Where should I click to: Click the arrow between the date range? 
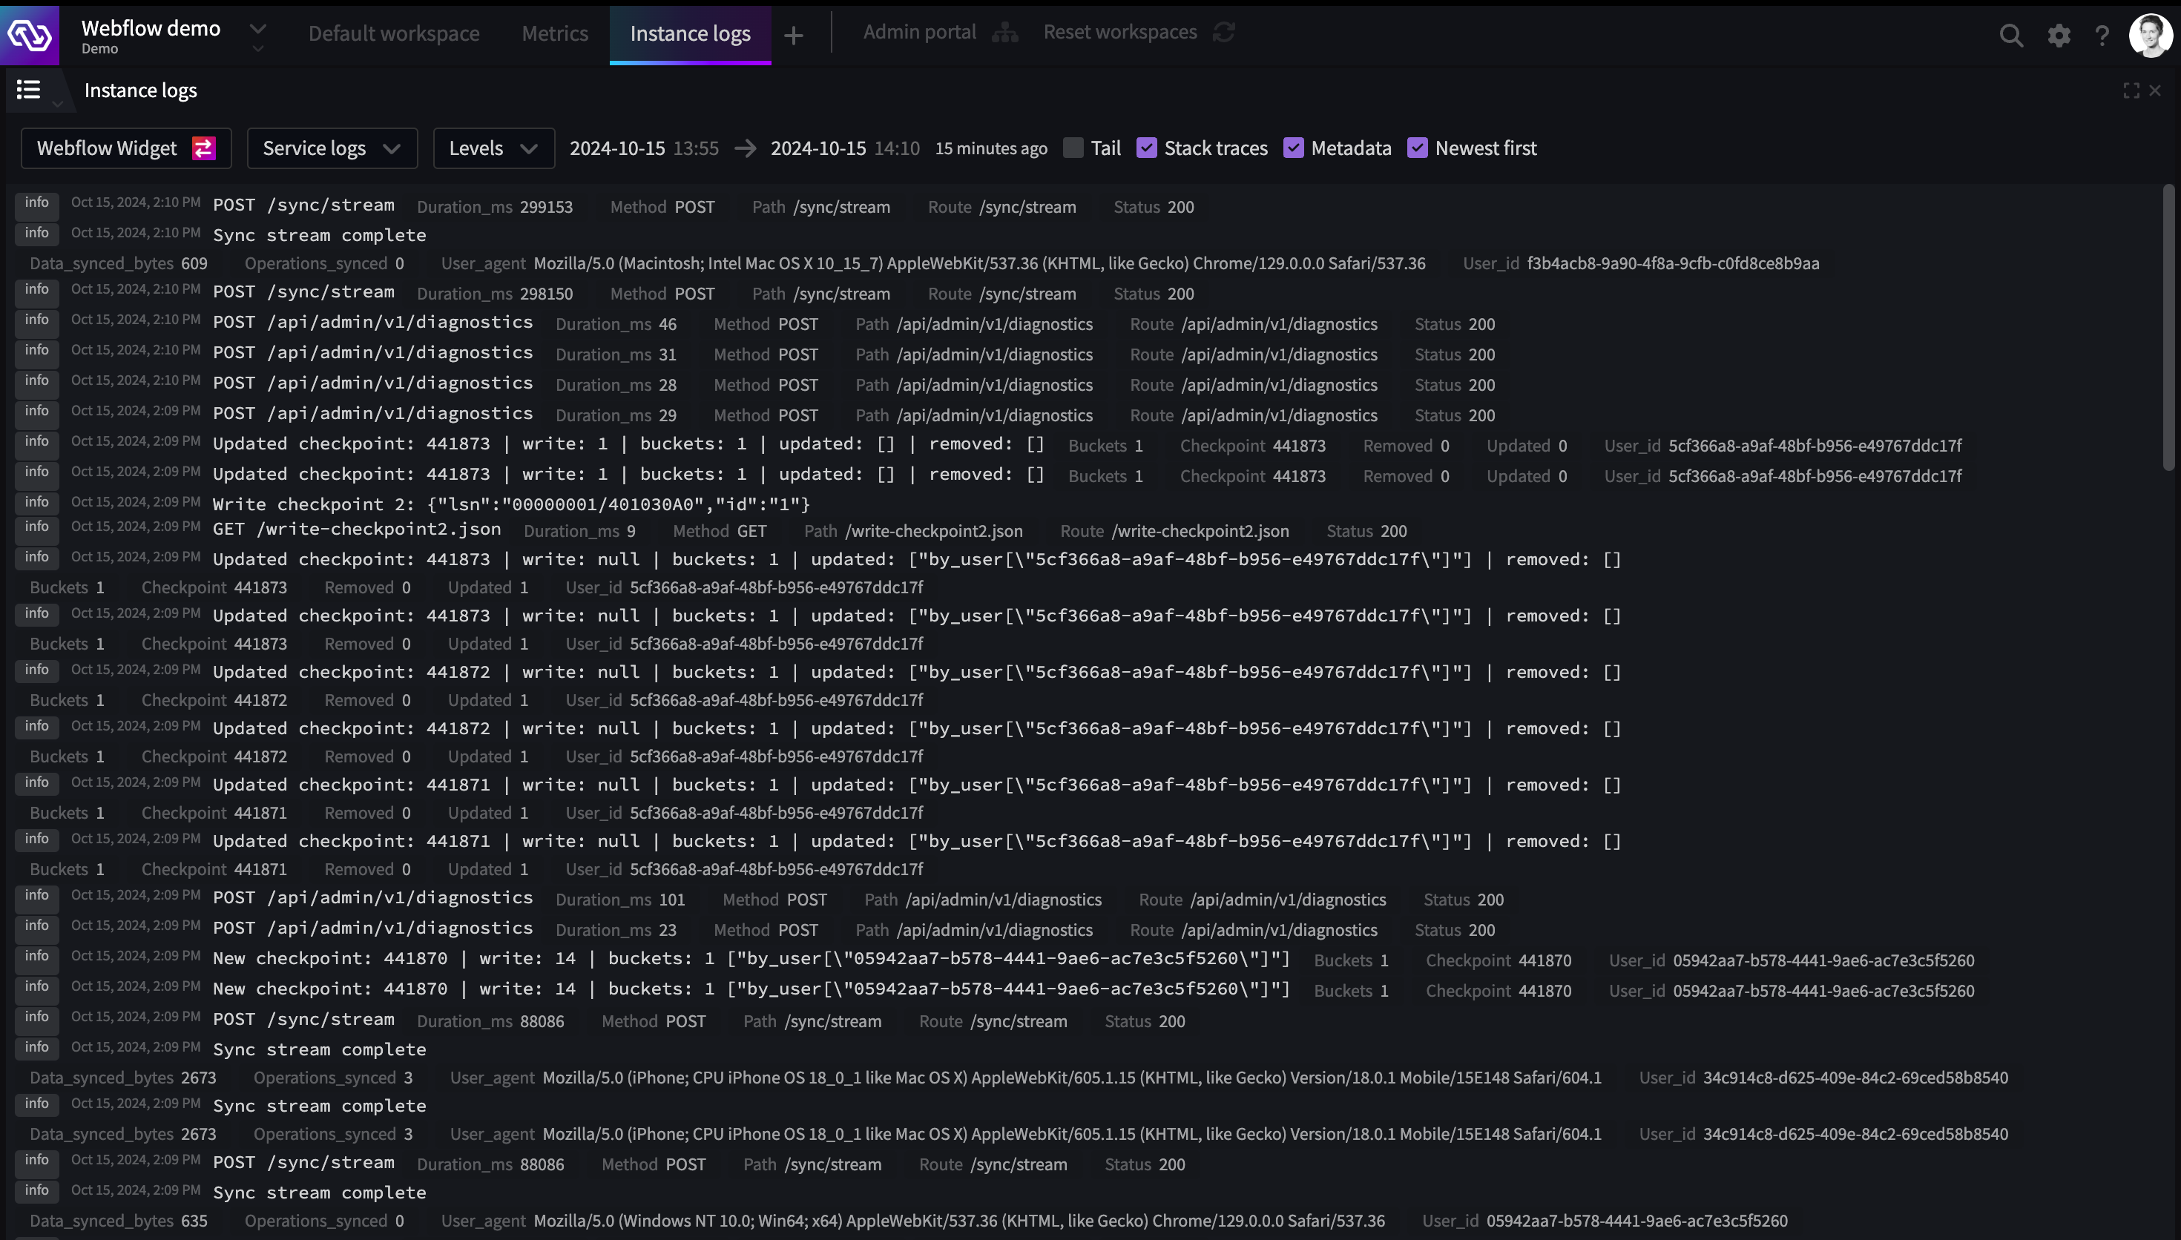[745, 148]
